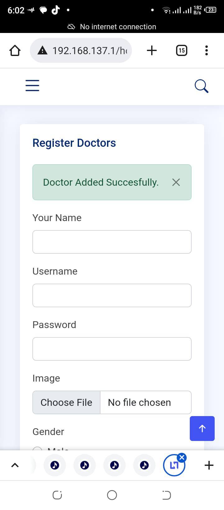Open a new browser tab from toolbar
The image size is (224, 510).
(x=152, y=50)
